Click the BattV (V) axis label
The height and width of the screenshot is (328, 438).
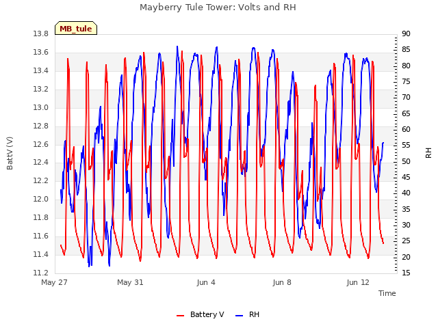pos(10,153)
